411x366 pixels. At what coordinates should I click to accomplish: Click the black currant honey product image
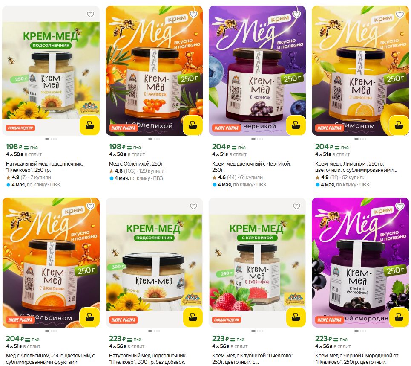click(360, 262)
